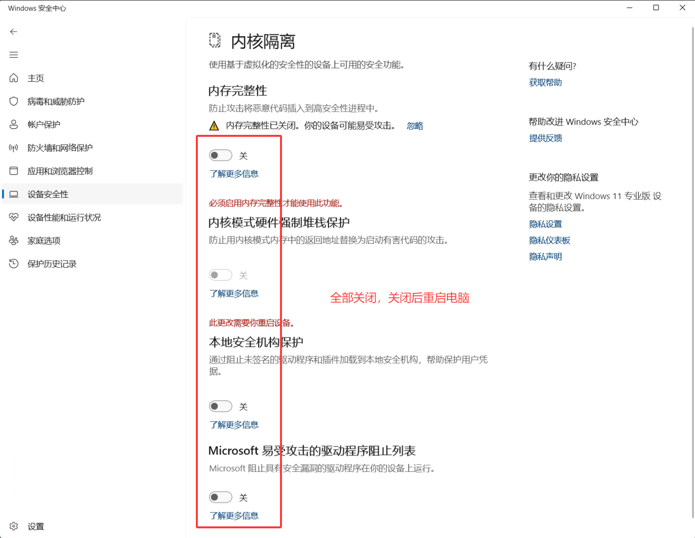Click 忽略 next to the memory integrity warning
695x538 pixels.
point(414,125)
